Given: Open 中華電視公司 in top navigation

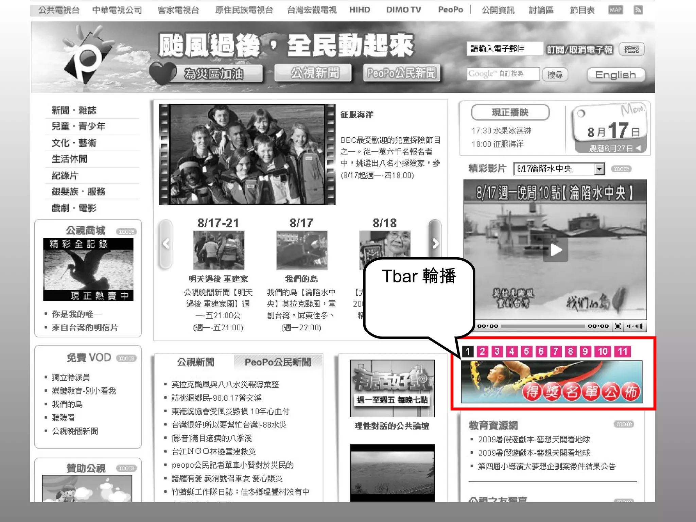Looking at the screenshot, I should click(117, 10).
